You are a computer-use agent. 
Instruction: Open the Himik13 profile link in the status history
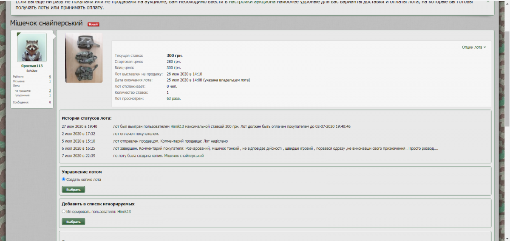pyautogui.click(x=177, y=126)
